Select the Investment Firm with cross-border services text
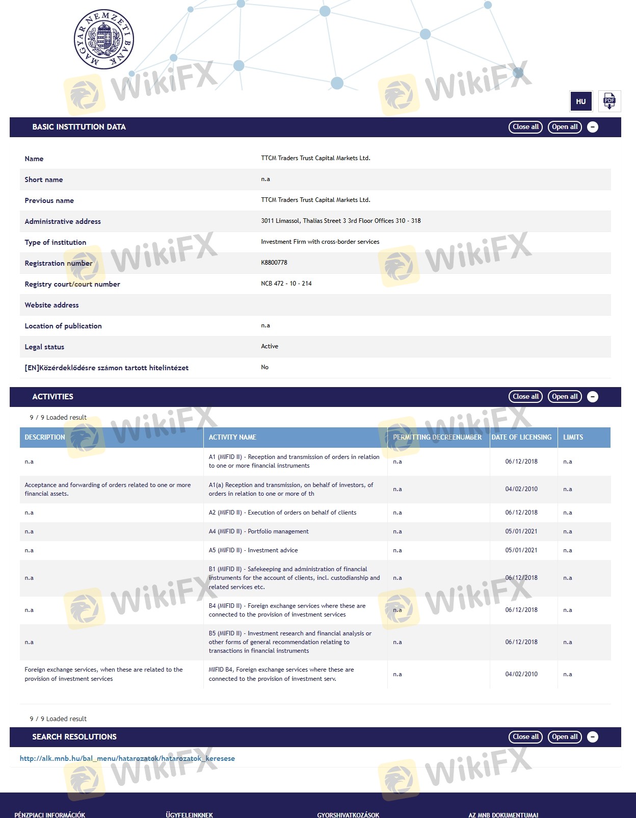Screen dimensions: 636x818 click(x=320, y=242)
